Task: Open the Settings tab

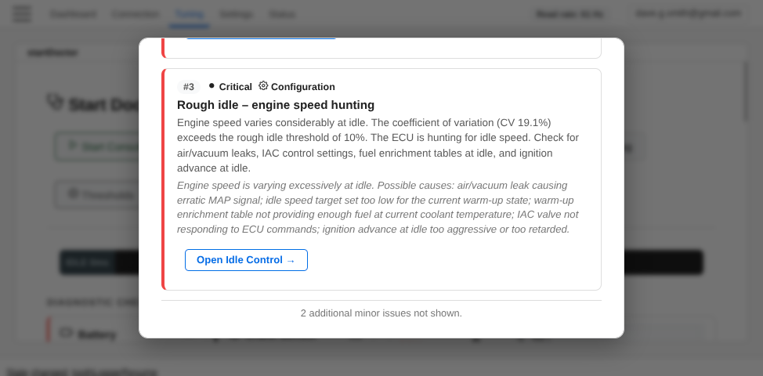Action: pos(236,14)
